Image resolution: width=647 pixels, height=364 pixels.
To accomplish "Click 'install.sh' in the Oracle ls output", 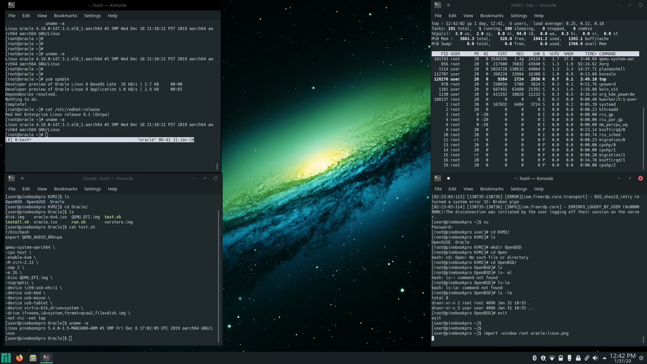I will pyautogui.click(x=17, y=222).
